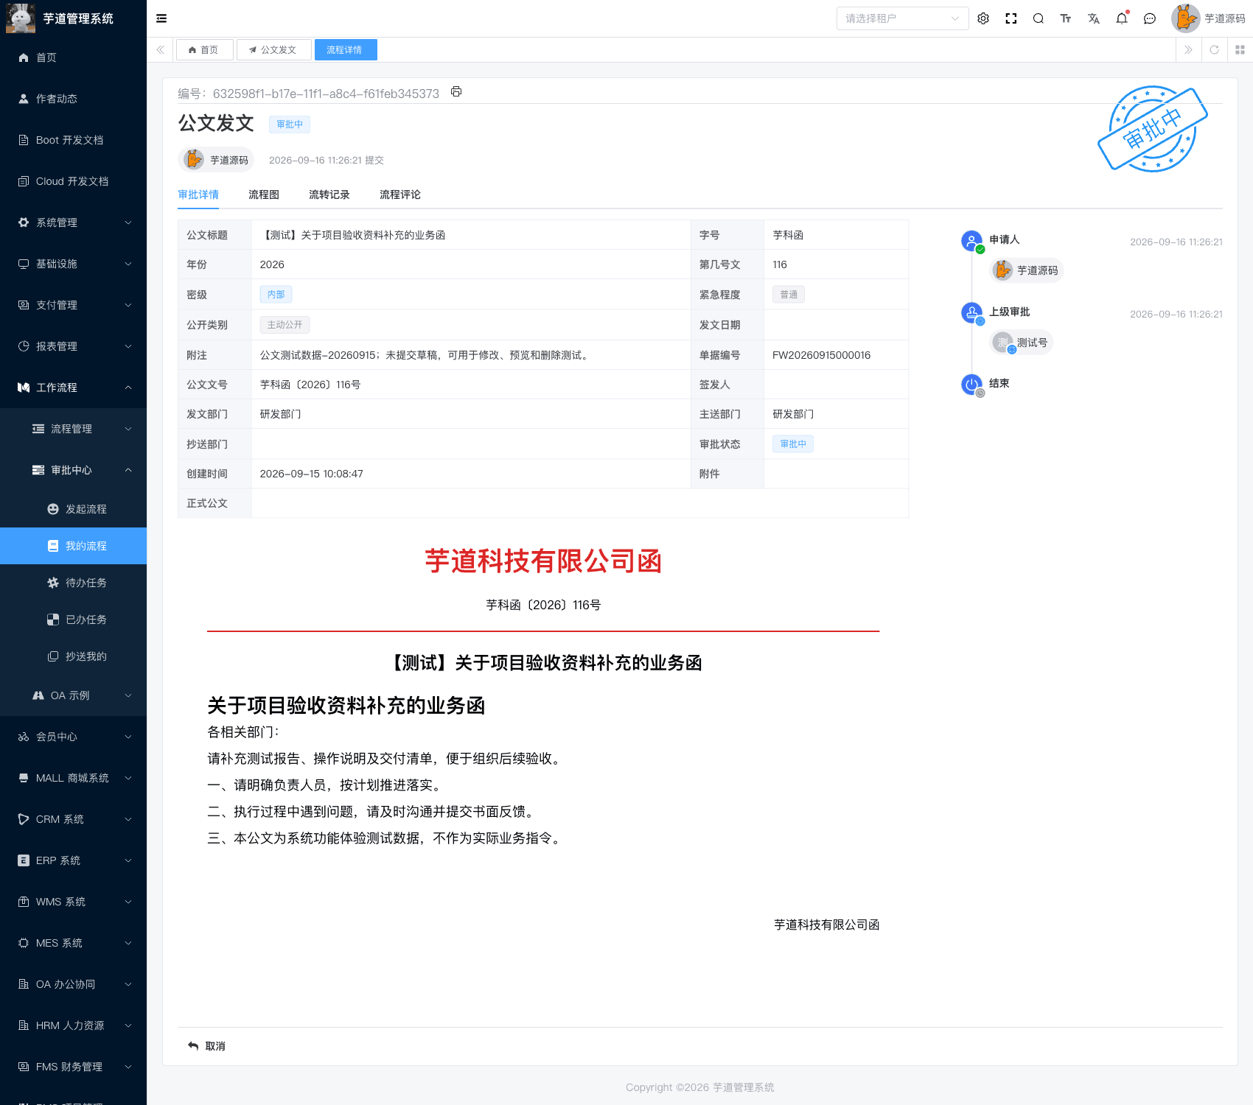This screenshot has width=1253, height=1105.
Task: Open the tab grid options icon
Action: pos(1240,49)
